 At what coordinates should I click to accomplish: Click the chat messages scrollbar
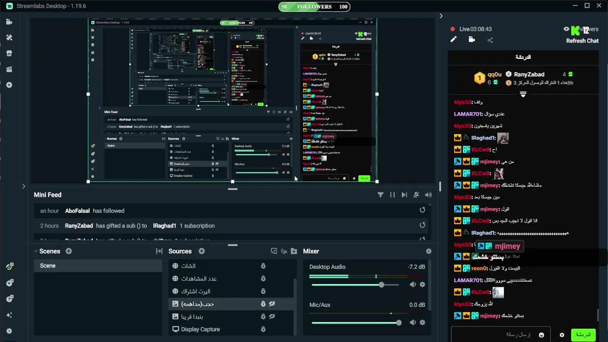tap(598, 315)
